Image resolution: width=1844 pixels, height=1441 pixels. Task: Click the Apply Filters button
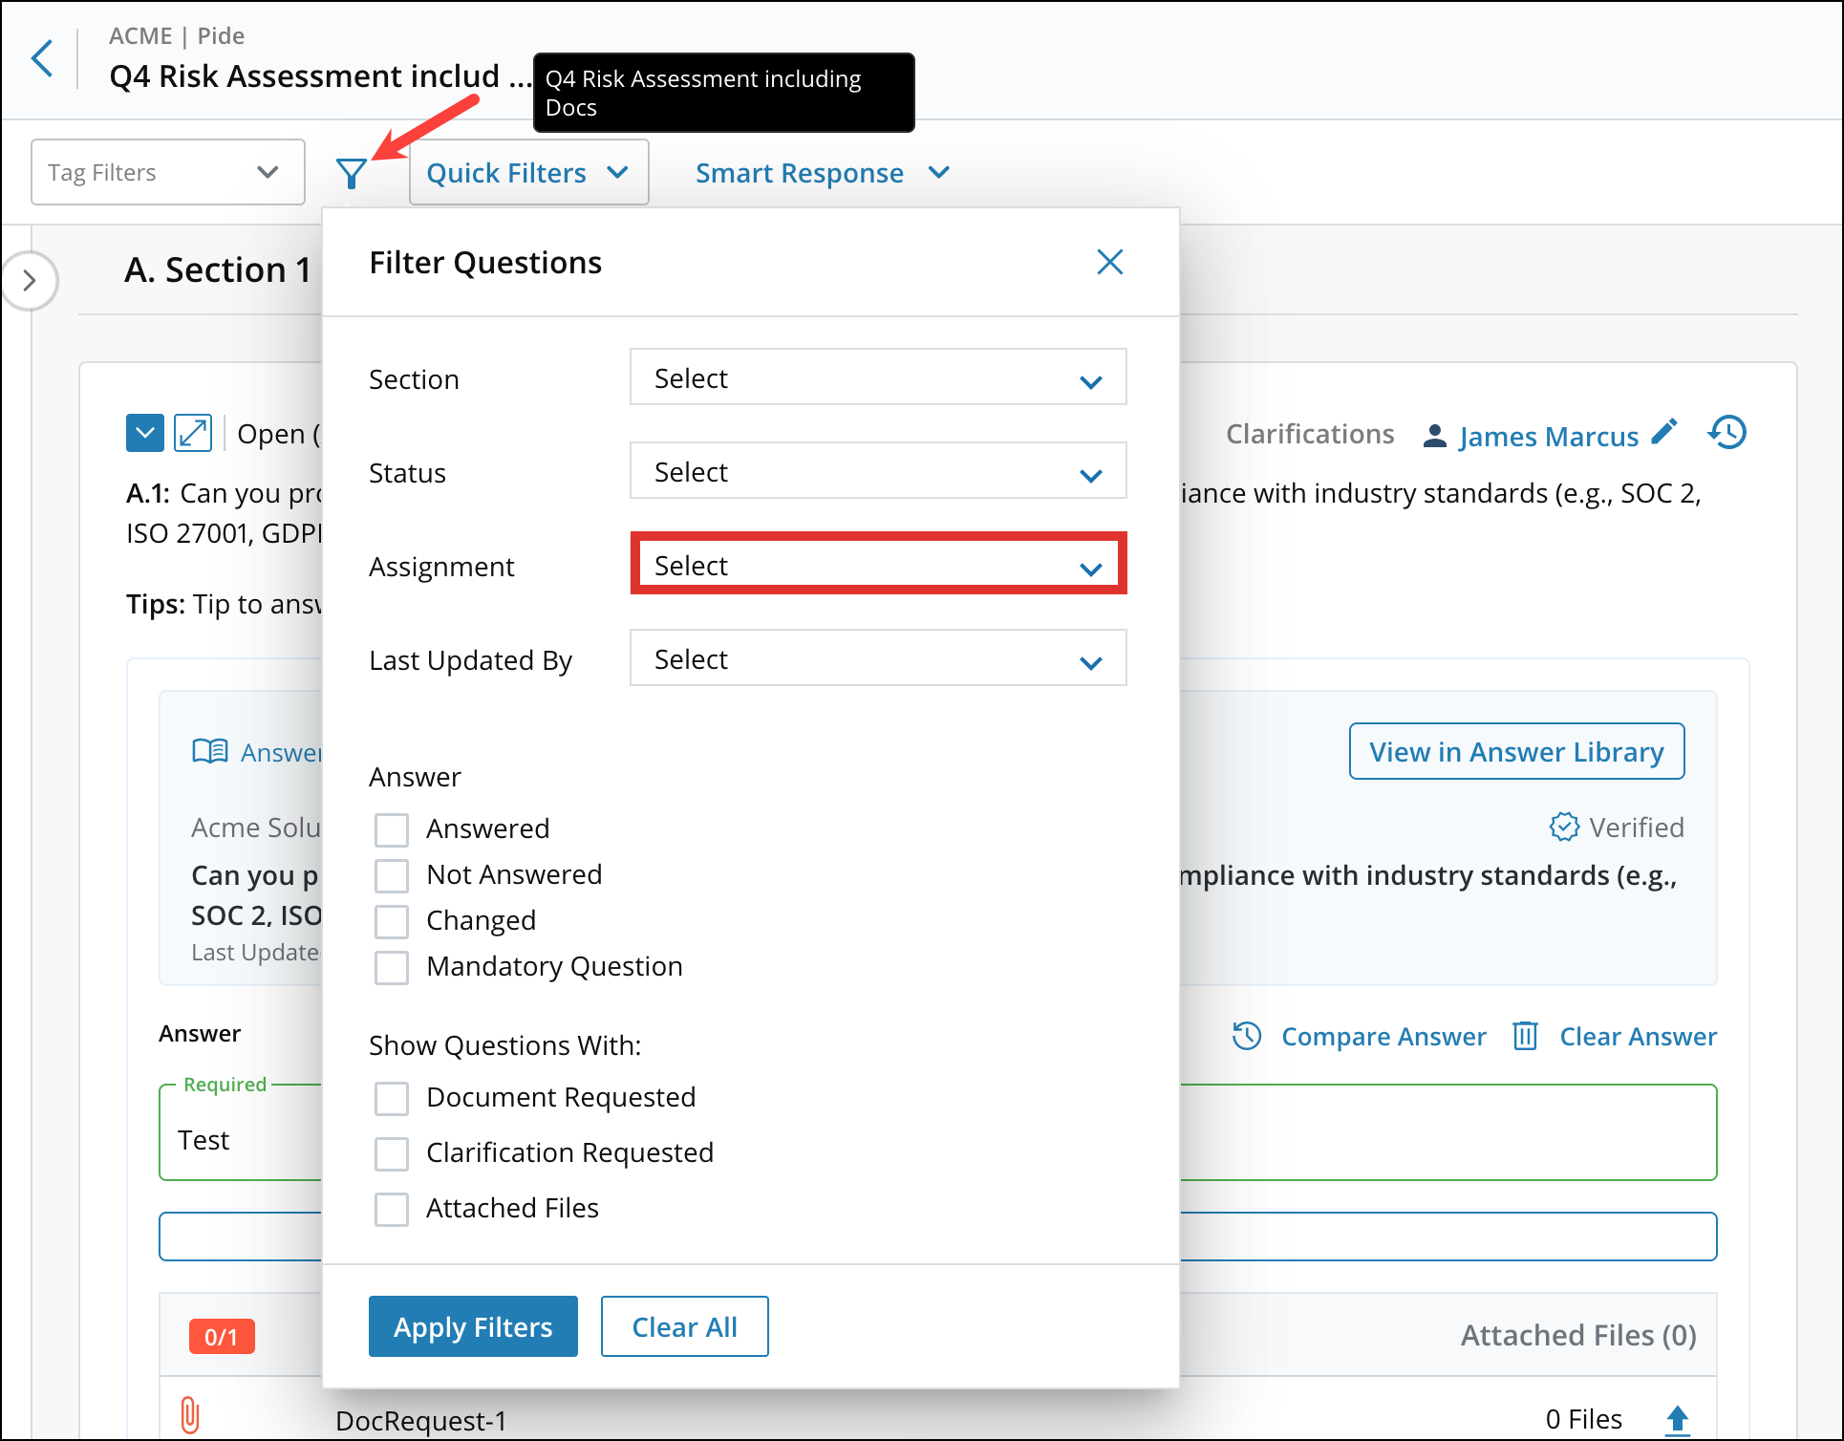[472, 1326]
